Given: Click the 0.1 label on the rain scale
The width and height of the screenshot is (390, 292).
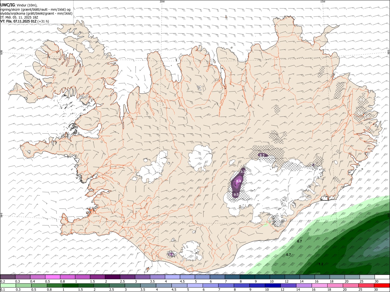Looking at the screenshot, I should click(2, 290).
